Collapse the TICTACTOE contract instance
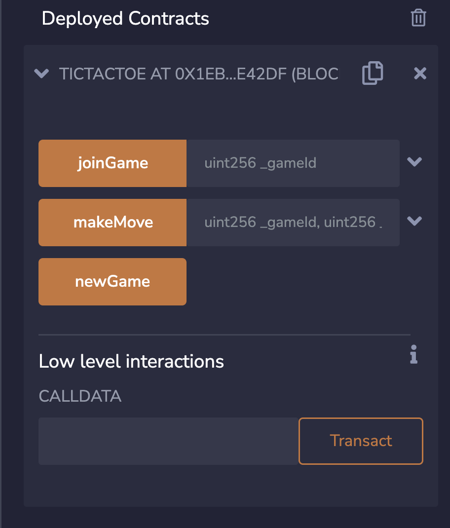The height and width of the screenshot is (528, 450). pyautogui.click(x=41, y=74)
